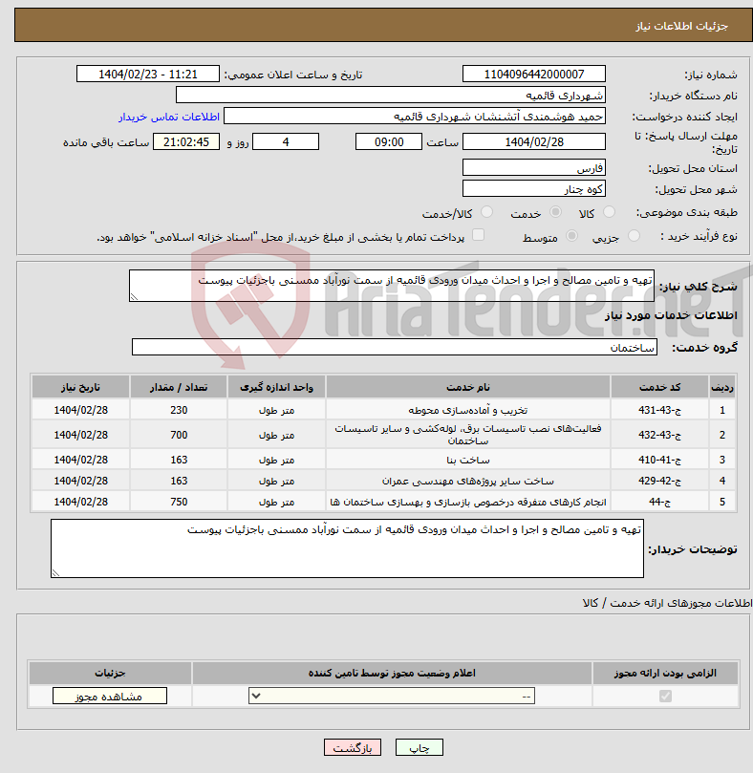Toggle the اسناد خزانه اسلامی payment checkbox
This screenshot has width=753, height=773.
point(478,235)
